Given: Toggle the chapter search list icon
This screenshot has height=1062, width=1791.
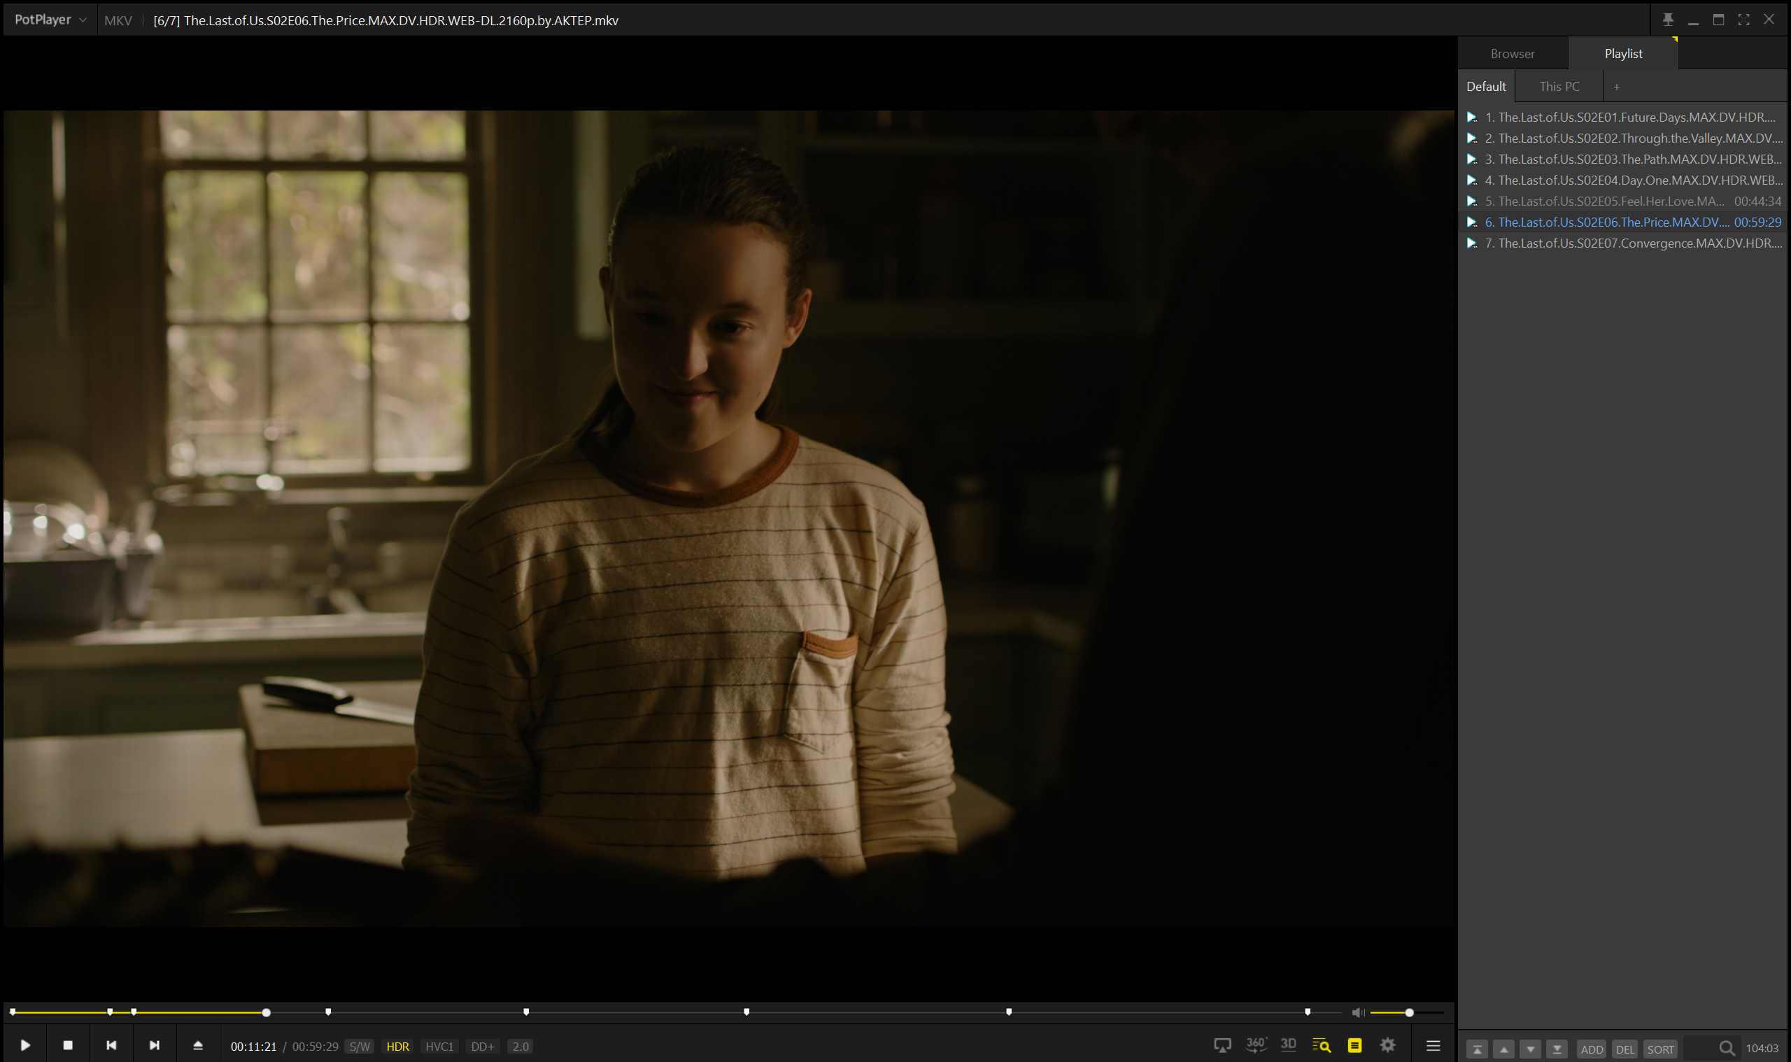Looking at the screenshot, I should (x=1321, y=1045).
